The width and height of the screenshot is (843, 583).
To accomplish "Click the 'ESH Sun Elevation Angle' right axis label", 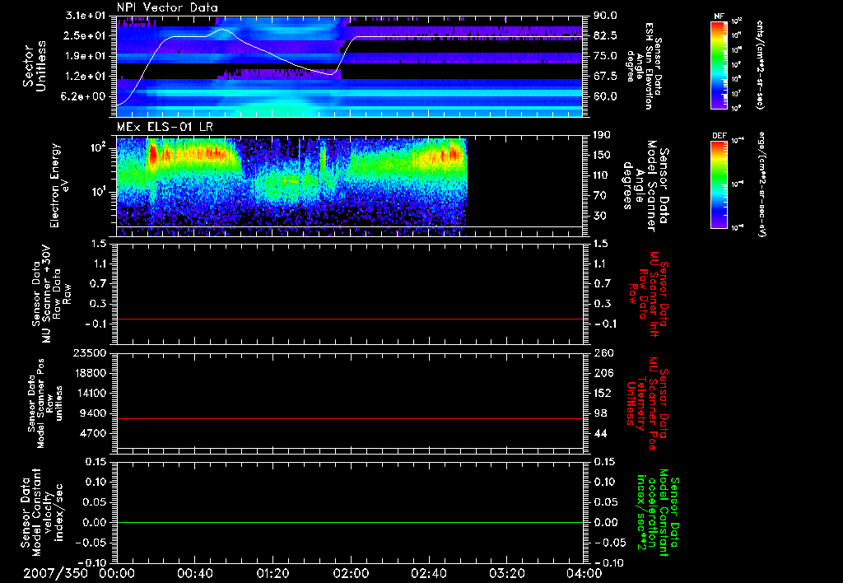I will (641, 66).
